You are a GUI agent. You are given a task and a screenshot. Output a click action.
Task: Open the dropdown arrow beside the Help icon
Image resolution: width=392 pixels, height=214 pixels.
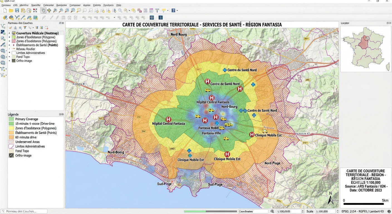pos(177,11)
